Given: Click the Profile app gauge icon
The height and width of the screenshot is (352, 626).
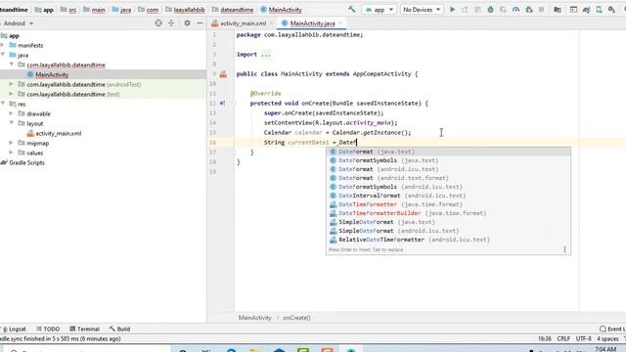Looking at the screenshot, I should tap(515, 10).
